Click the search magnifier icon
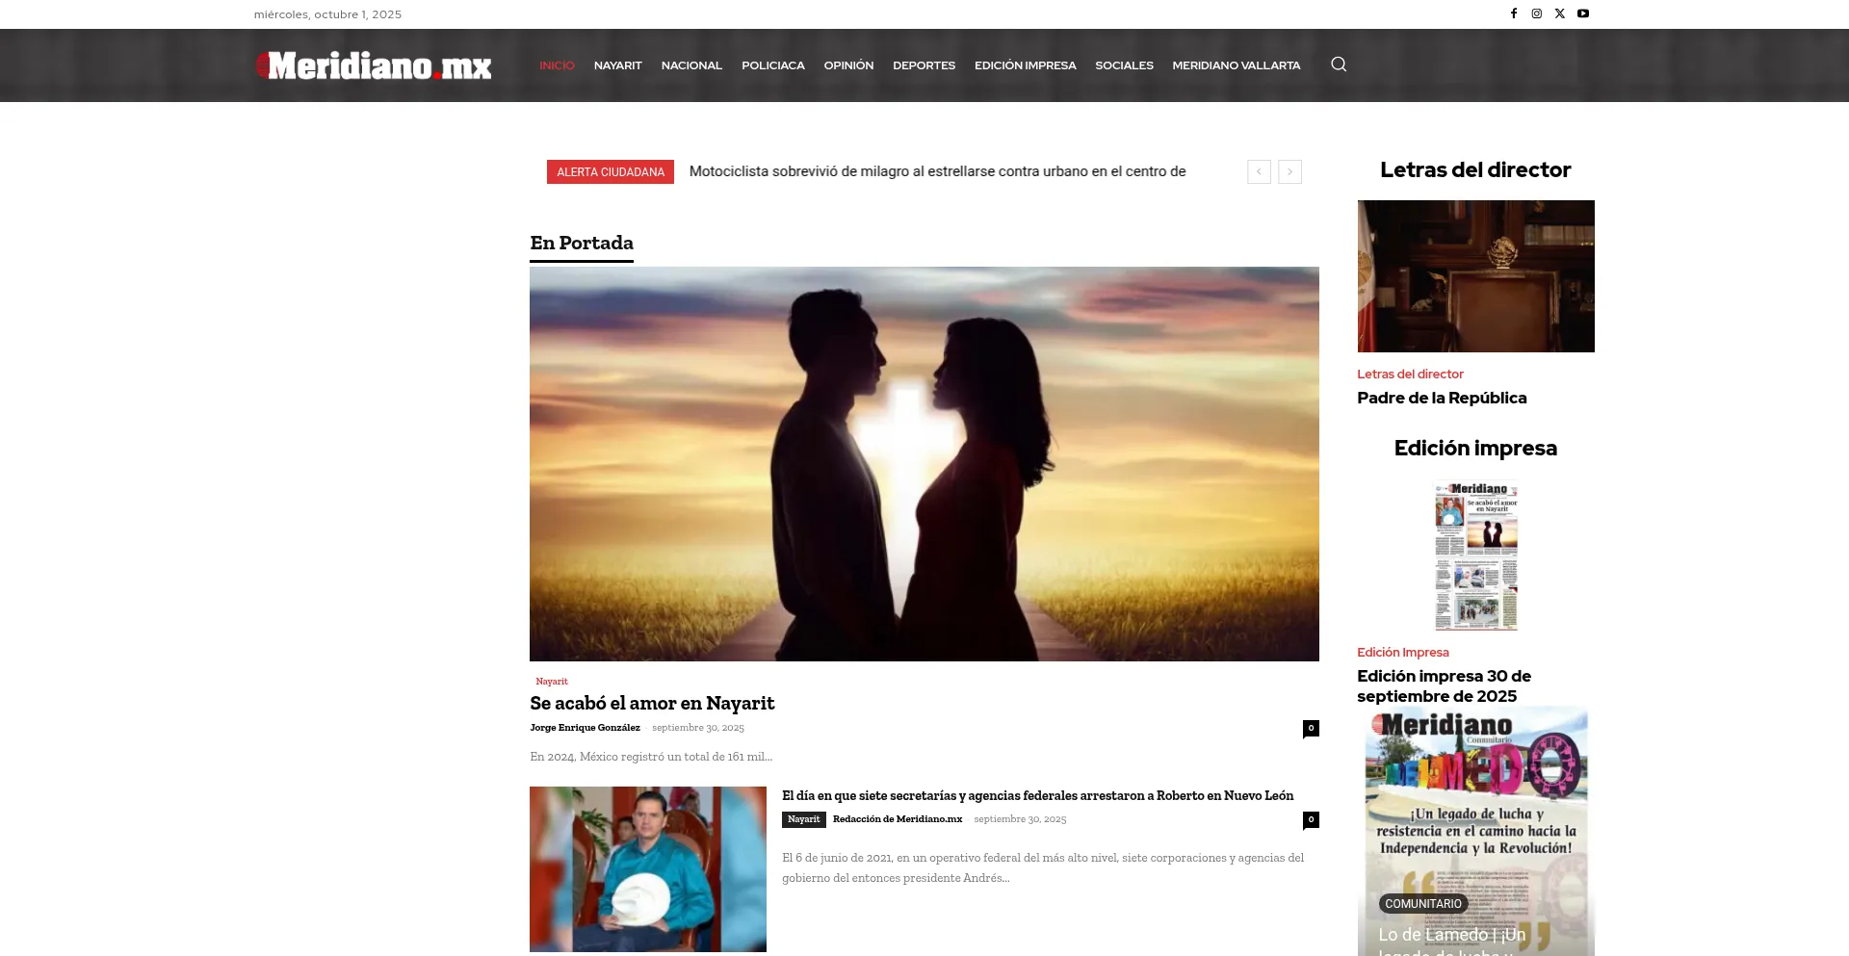1849x956 pixels. click(x=1339, y=65)
